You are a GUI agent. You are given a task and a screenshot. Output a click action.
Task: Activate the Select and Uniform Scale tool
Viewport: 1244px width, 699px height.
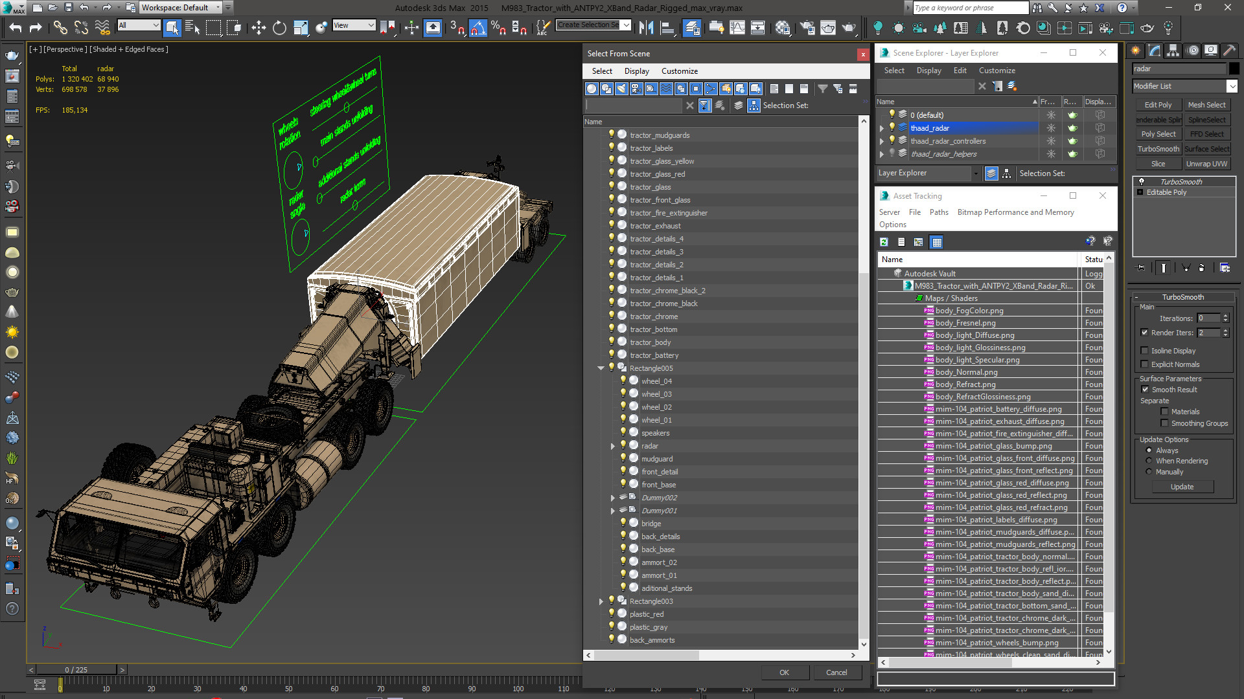(301, 27)
